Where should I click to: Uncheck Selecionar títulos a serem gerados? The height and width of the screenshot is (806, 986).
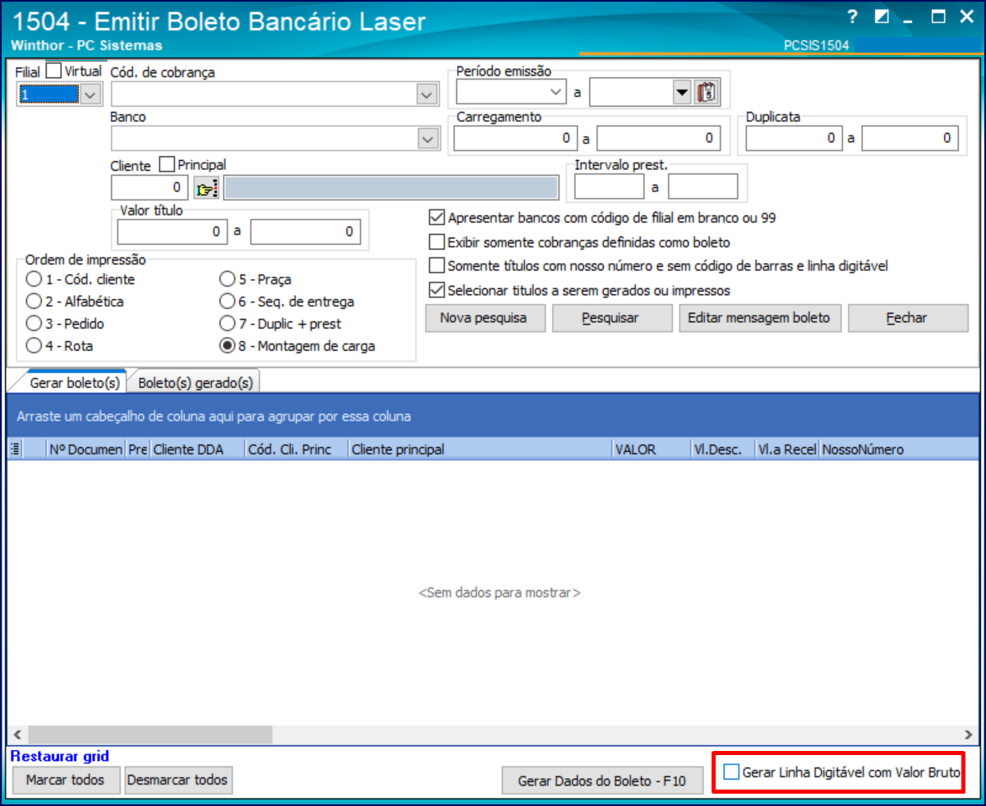[437, 290]
